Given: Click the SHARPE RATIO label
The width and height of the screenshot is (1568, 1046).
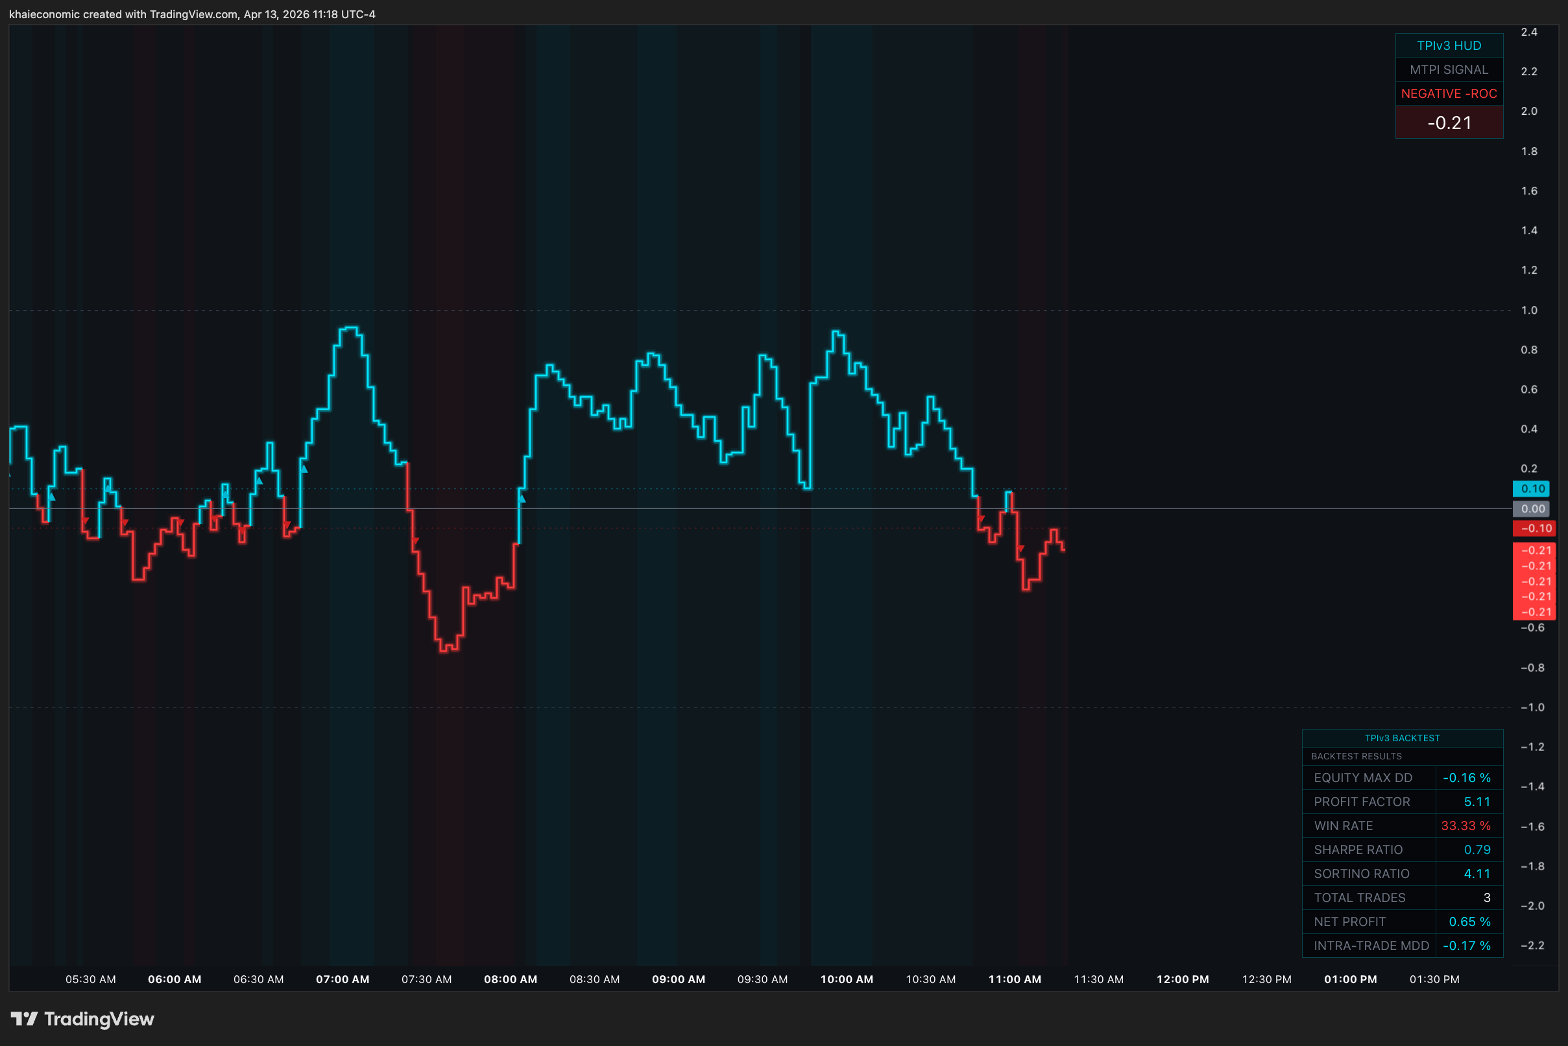Looking at the screenshot, I should (1358, 850).
